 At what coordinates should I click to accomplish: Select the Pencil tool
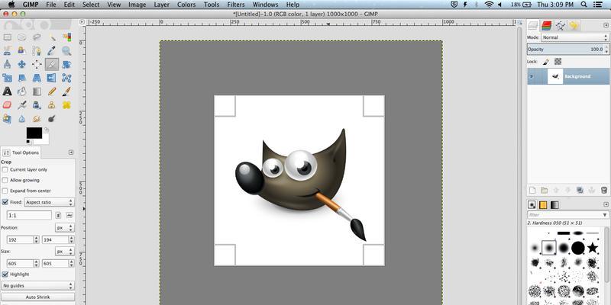click(52, 91)
